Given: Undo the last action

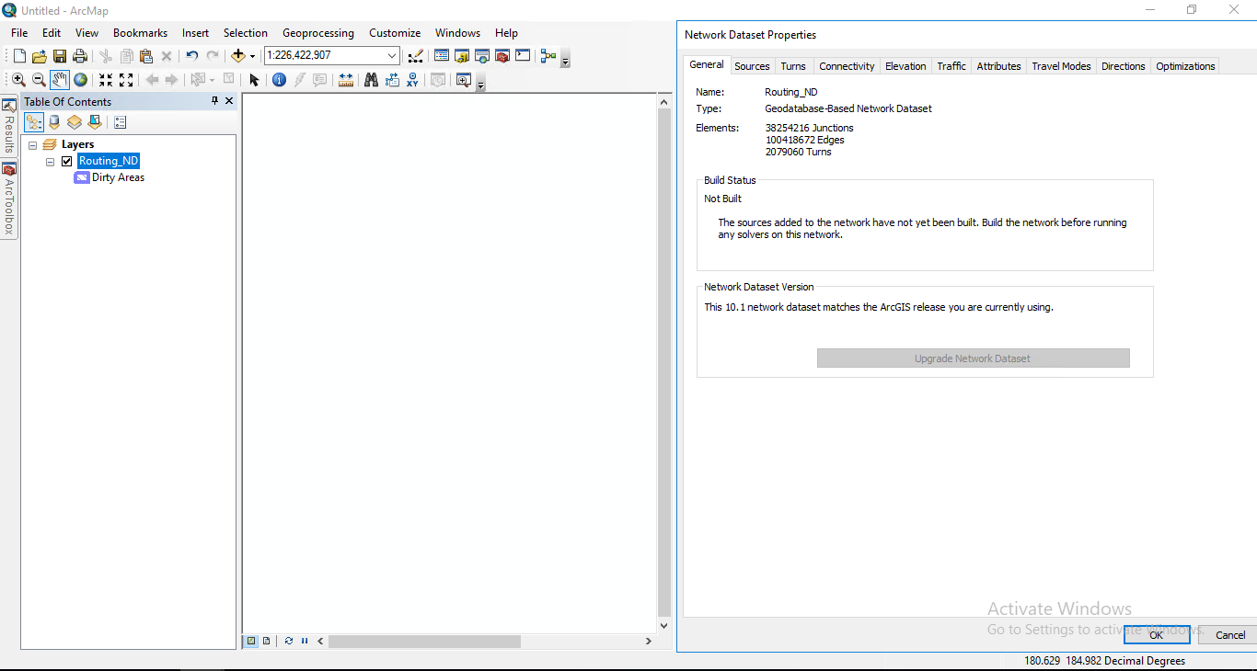Looking at the screenshot, I should click(191, 56).
